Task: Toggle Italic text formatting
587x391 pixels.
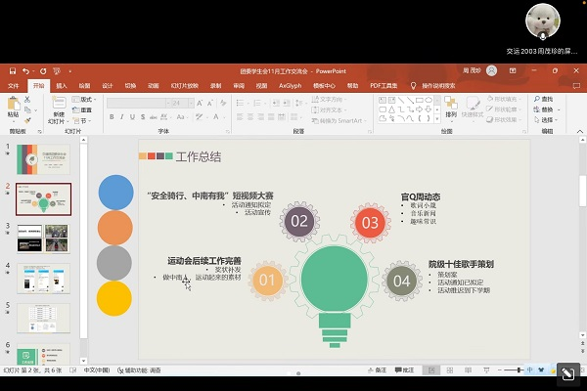Action: (122, 115)
